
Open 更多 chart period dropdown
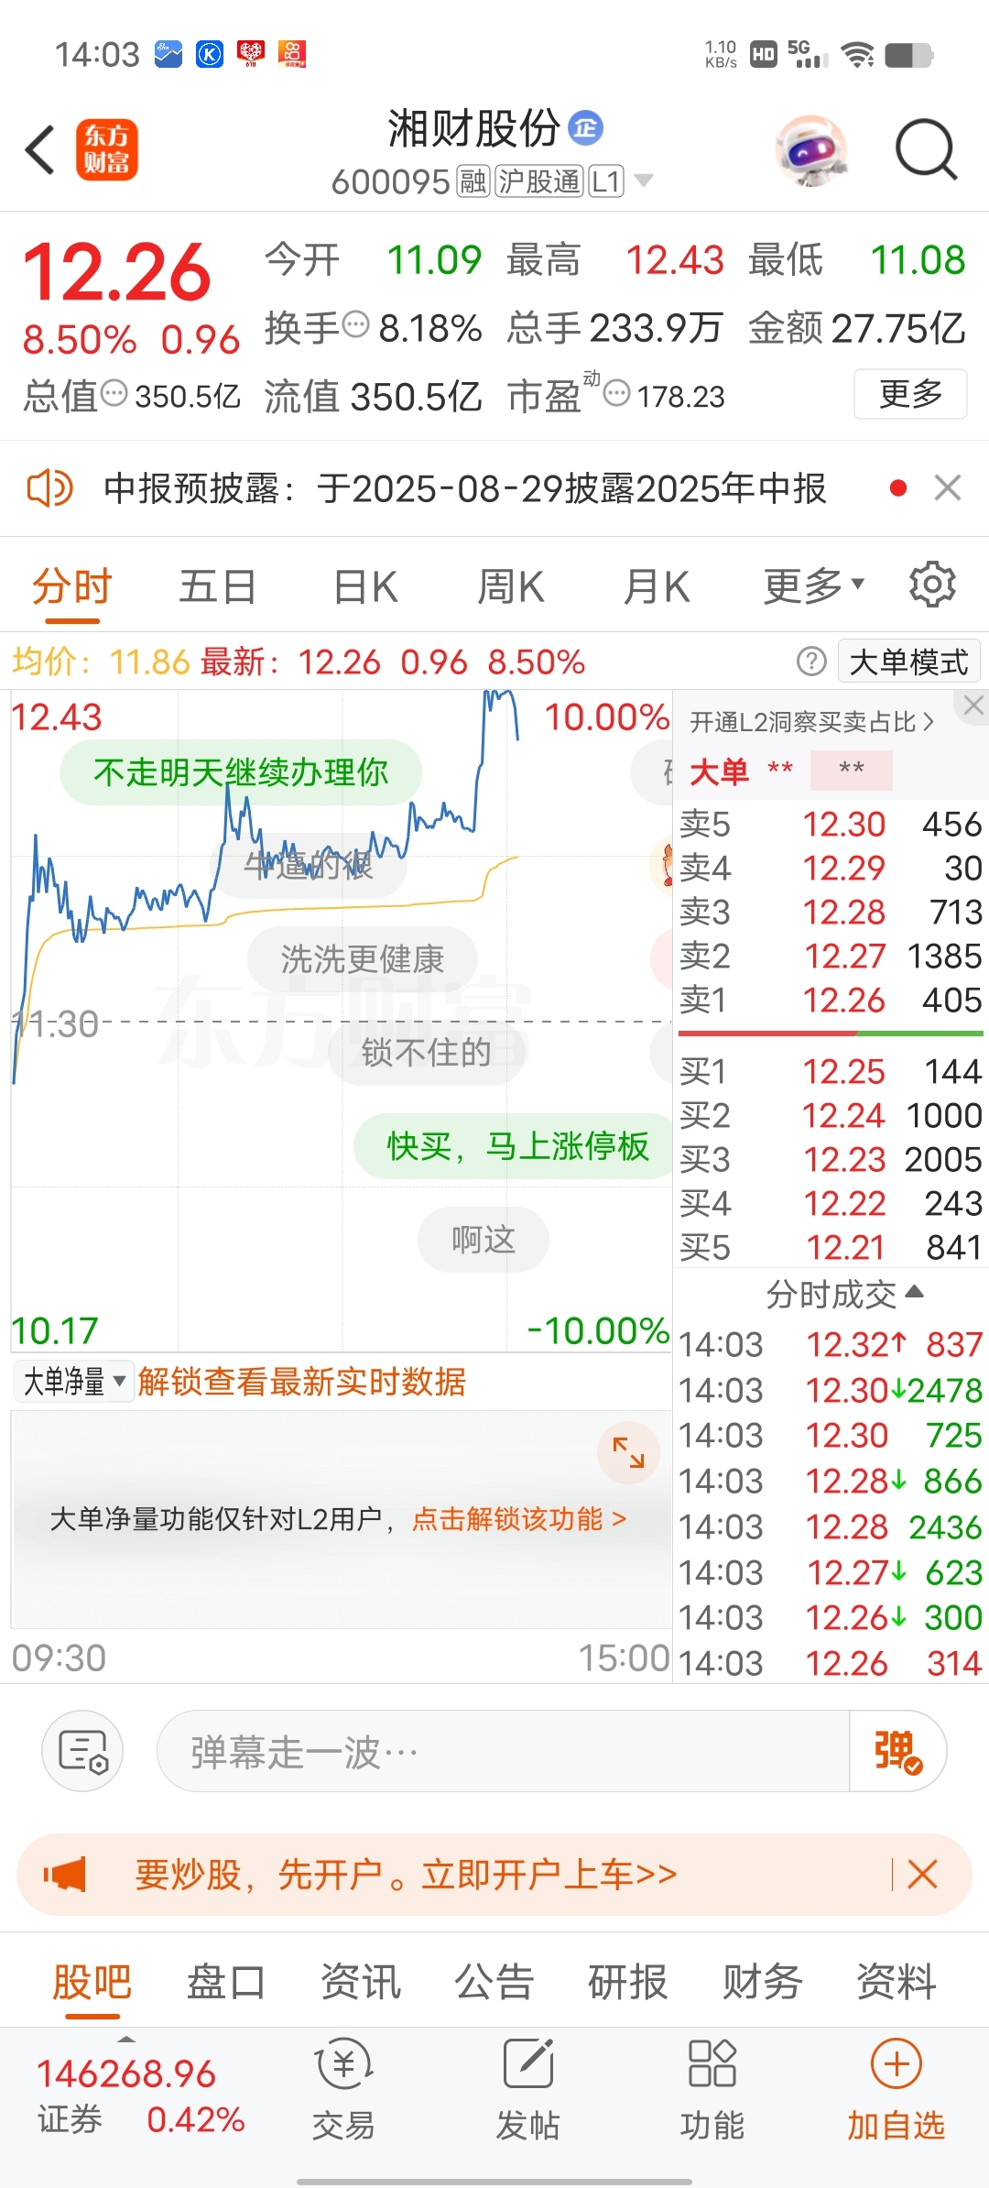coord(813,585)
